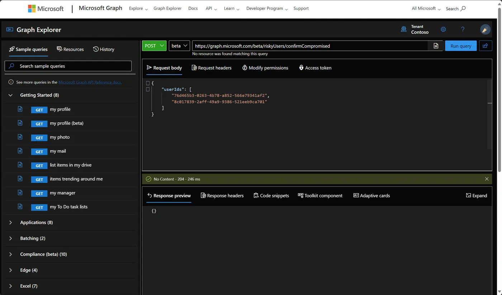Screen dimensions: 502x295
Task: Open the POST method dropdown
Action: tap(154, 46)
